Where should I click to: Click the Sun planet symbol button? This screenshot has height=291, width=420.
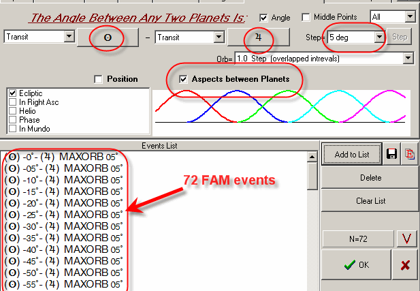pos(108,38)
